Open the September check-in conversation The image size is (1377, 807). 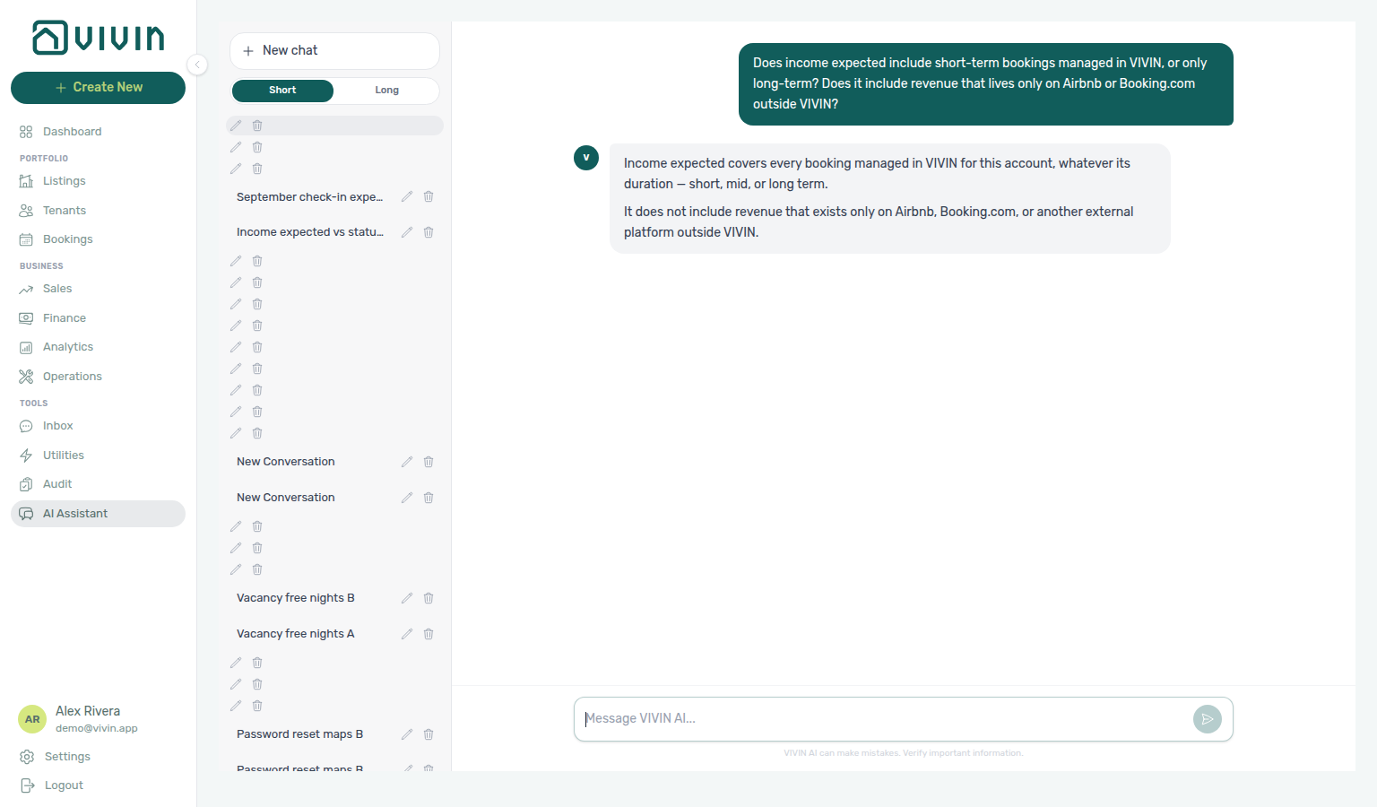coord(309,197)
